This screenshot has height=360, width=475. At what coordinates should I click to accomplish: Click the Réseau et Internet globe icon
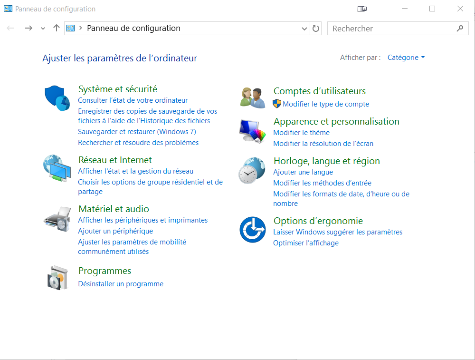[x=57, y=168]
